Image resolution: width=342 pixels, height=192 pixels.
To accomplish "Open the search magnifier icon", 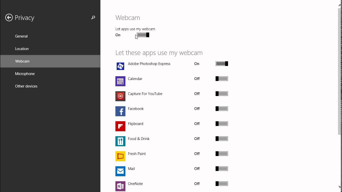I will [x=93, y=18].
